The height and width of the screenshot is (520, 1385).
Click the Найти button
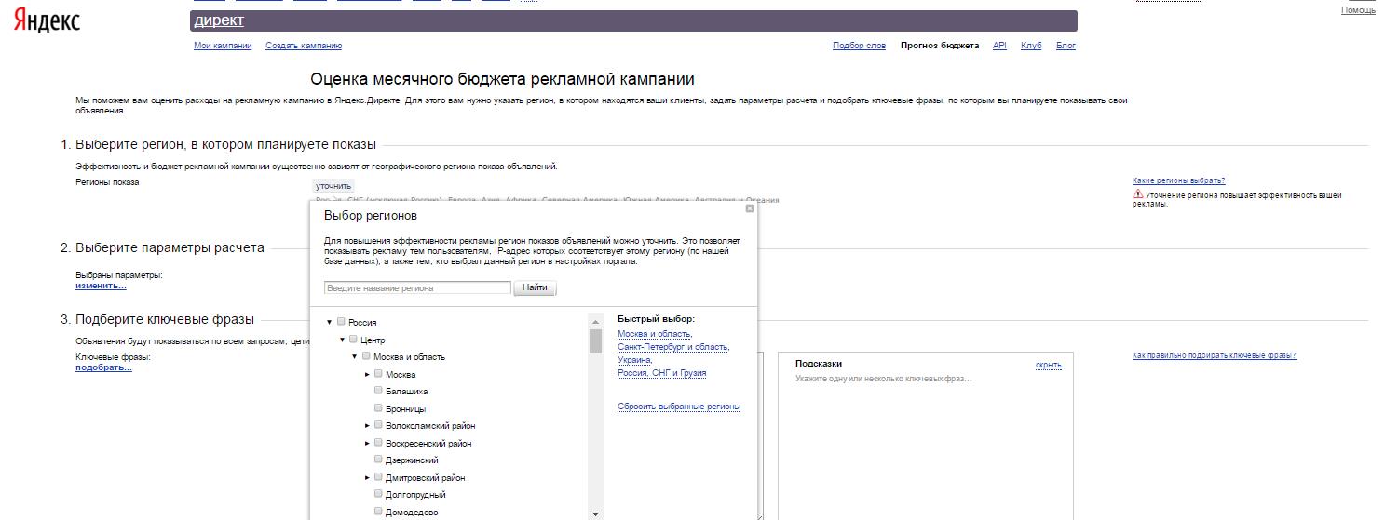point(535,288)
